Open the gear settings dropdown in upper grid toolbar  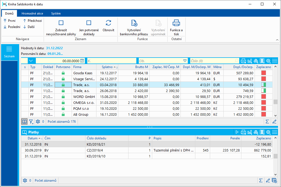point(268,61)
